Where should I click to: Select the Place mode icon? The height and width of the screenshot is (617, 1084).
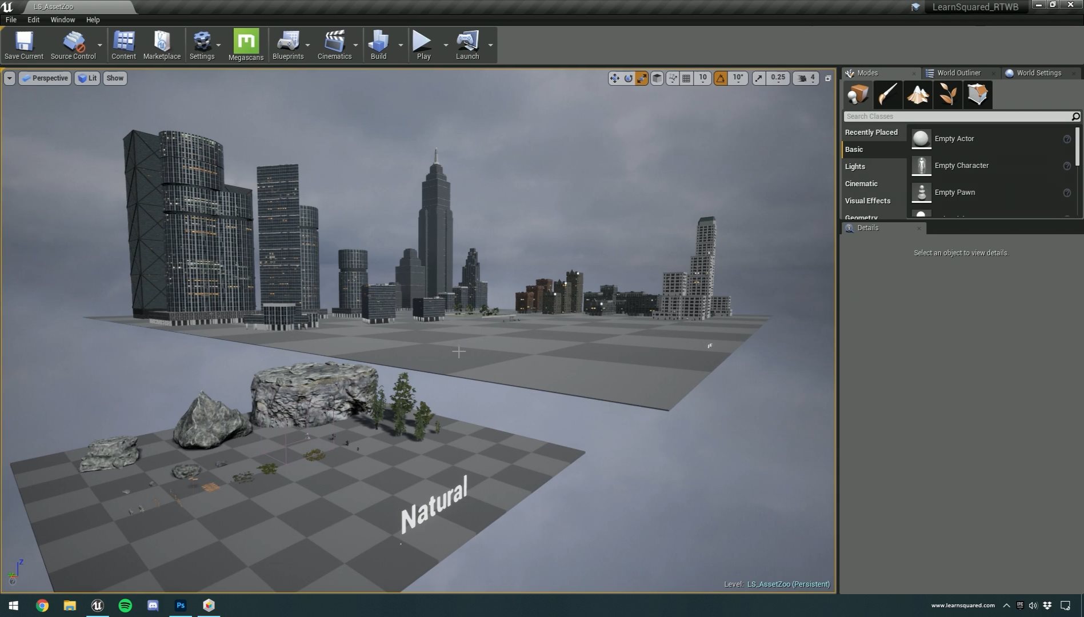click(858, 94)
